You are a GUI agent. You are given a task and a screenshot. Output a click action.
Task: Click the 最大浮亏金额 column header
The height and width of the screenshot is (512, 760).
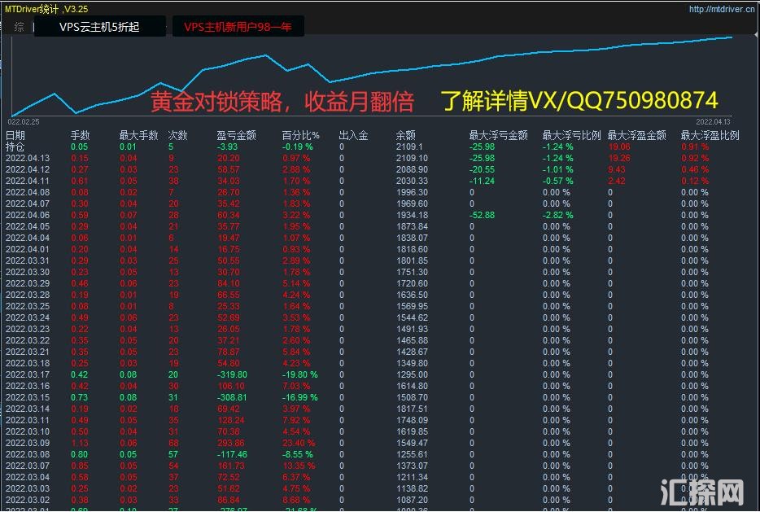coord(498,135)
